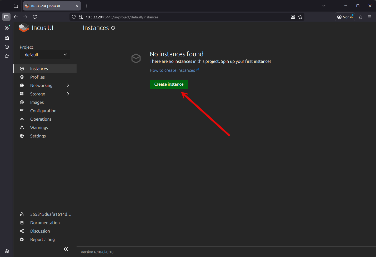Click the green Create instance button
Viewport: 376px width, 257px height.
coord(169,84)
